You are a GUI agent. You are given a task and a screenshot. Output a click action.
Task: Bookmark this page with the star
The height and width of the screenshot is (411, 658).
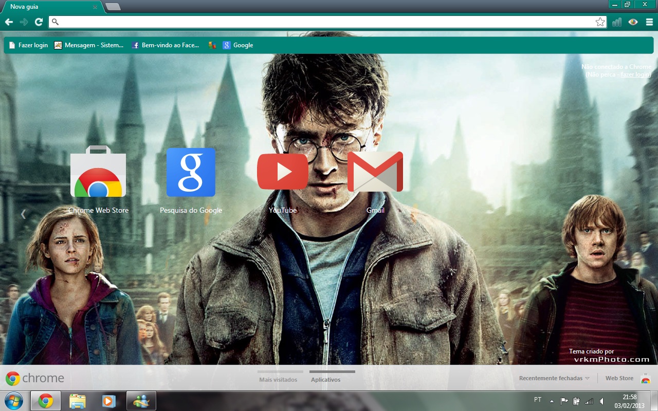[x=600, y=22]
